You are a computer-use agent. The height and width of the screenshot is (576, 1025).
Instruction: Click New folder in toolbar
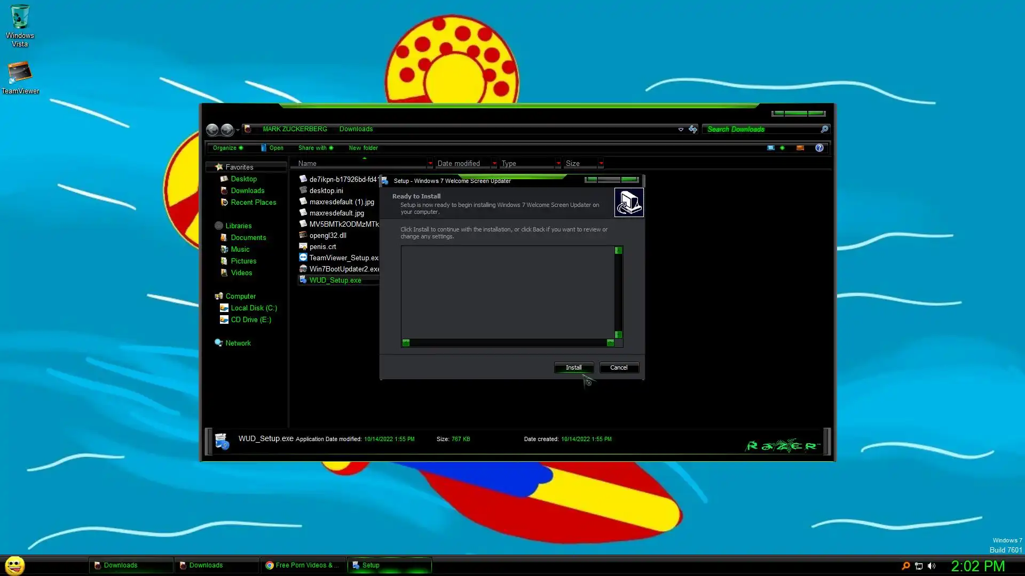363,148
